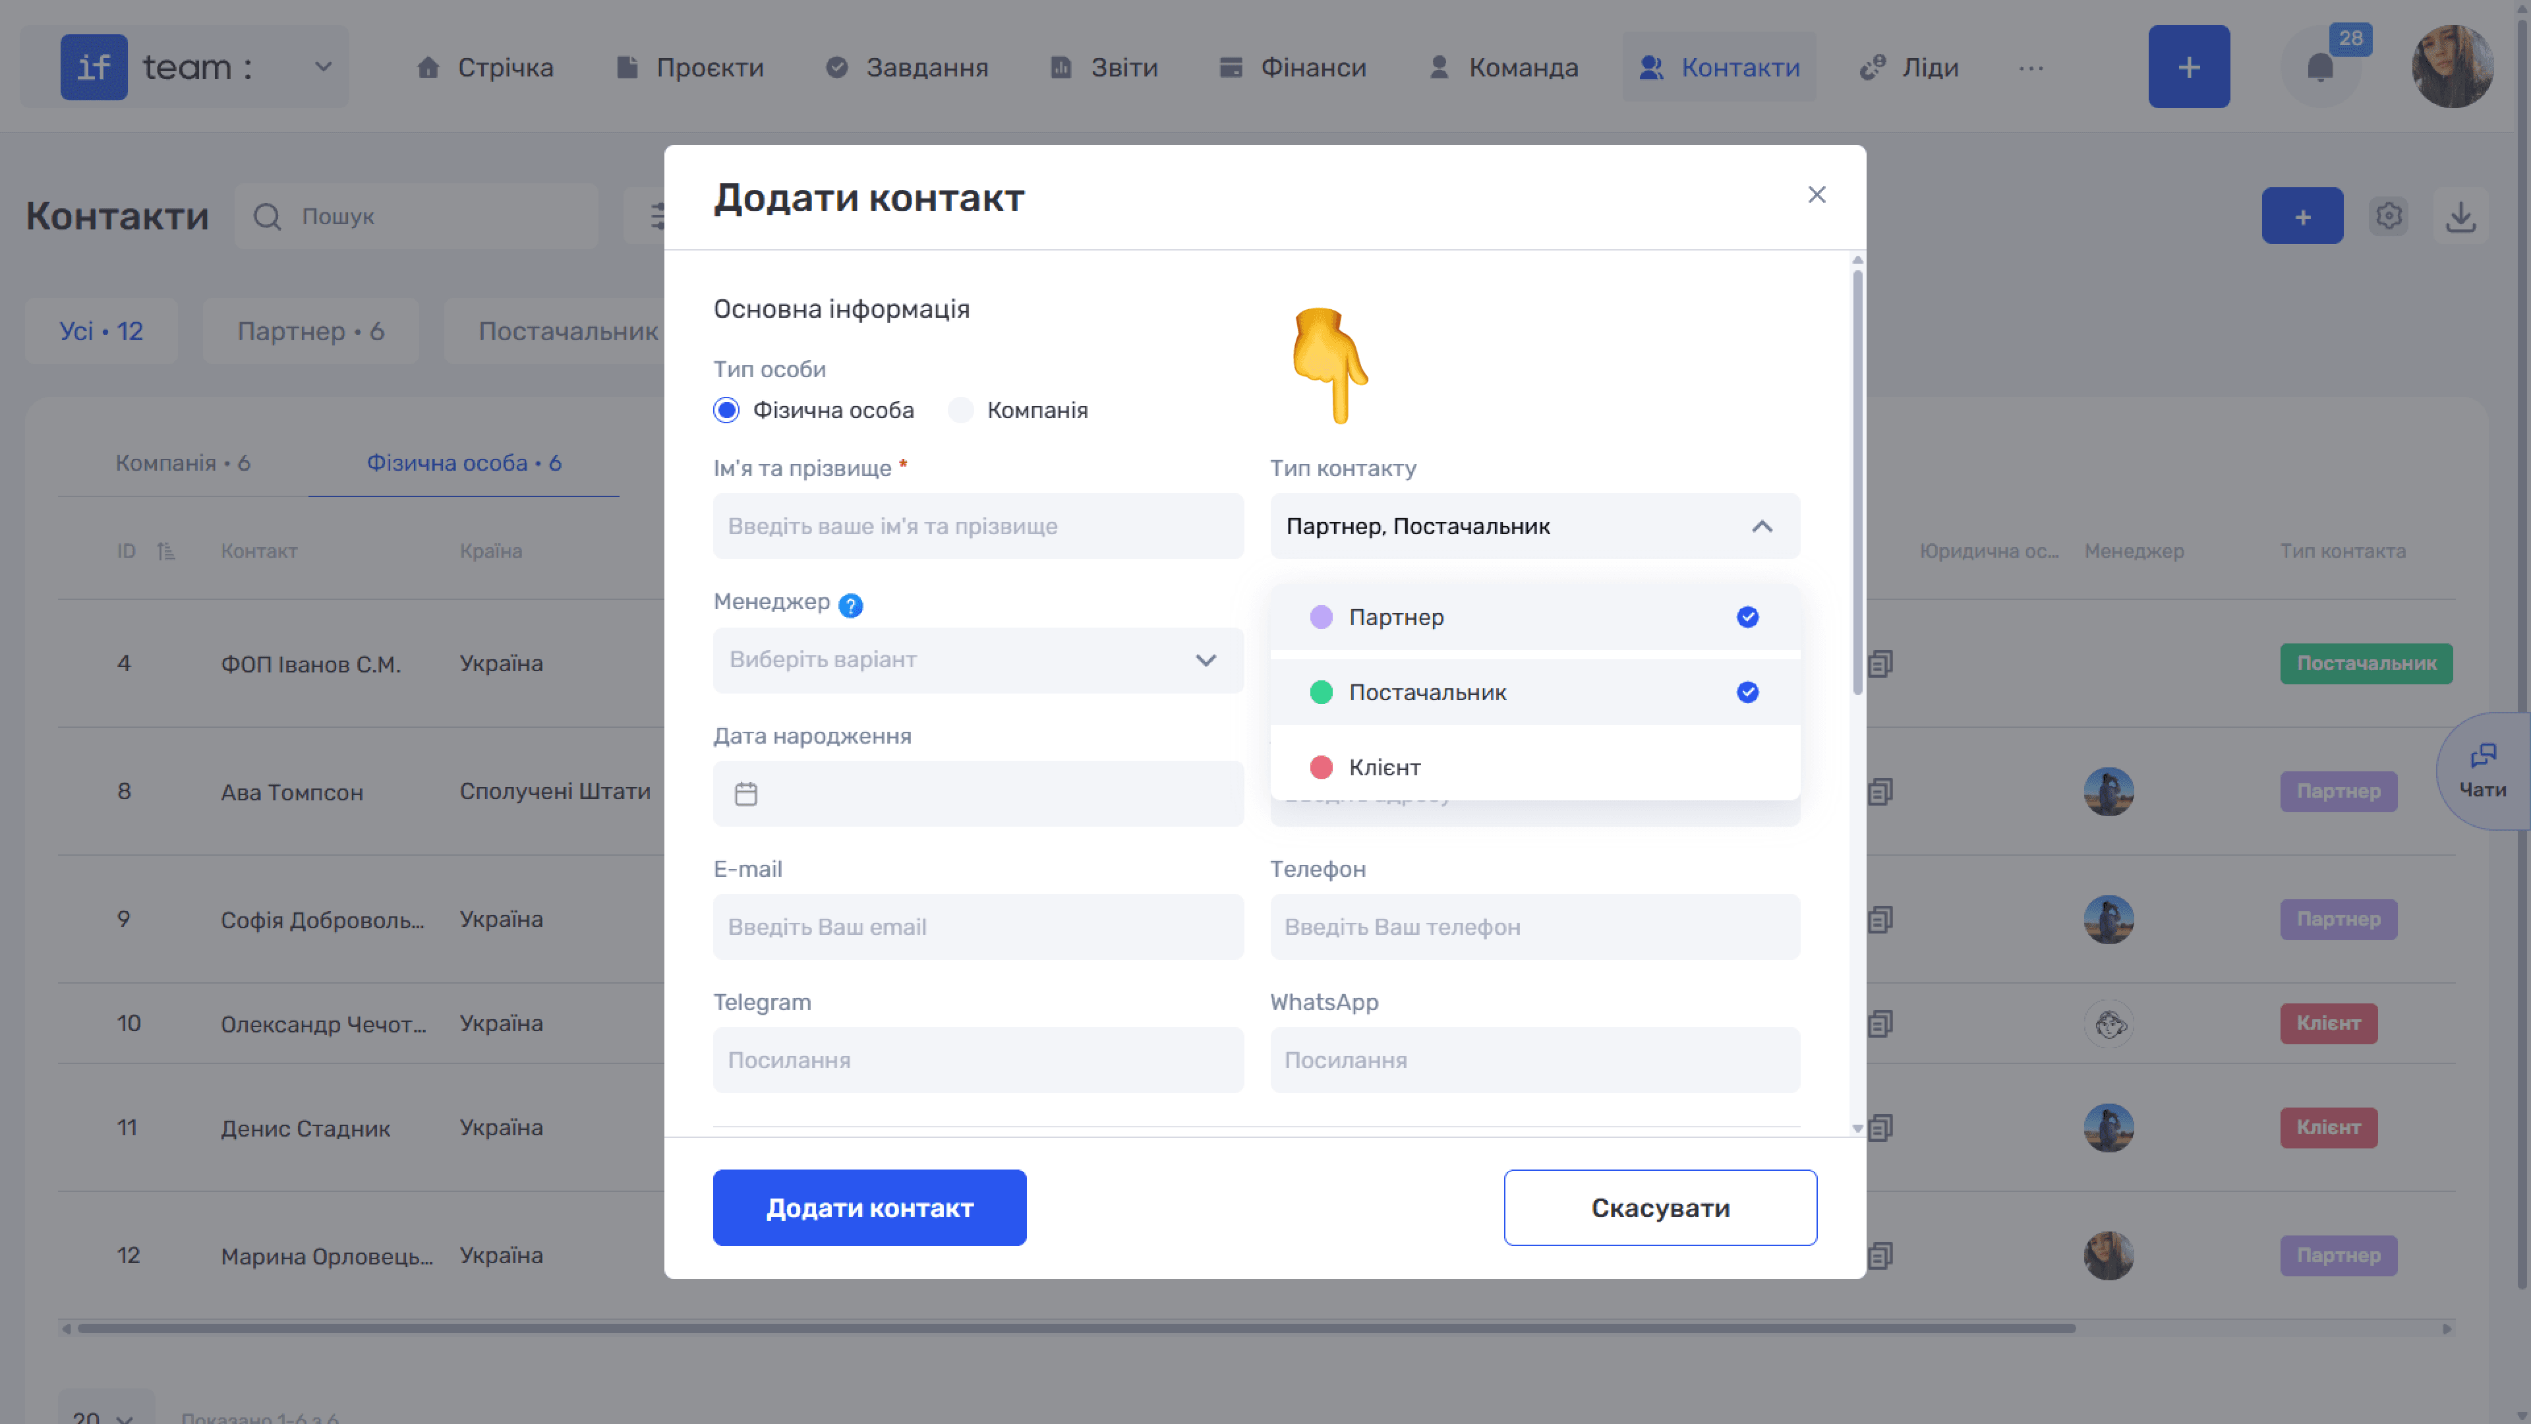The image size is (2531, 1424).
Task: Open Проєкти in top navigation
Action: (x=689, y=67)
